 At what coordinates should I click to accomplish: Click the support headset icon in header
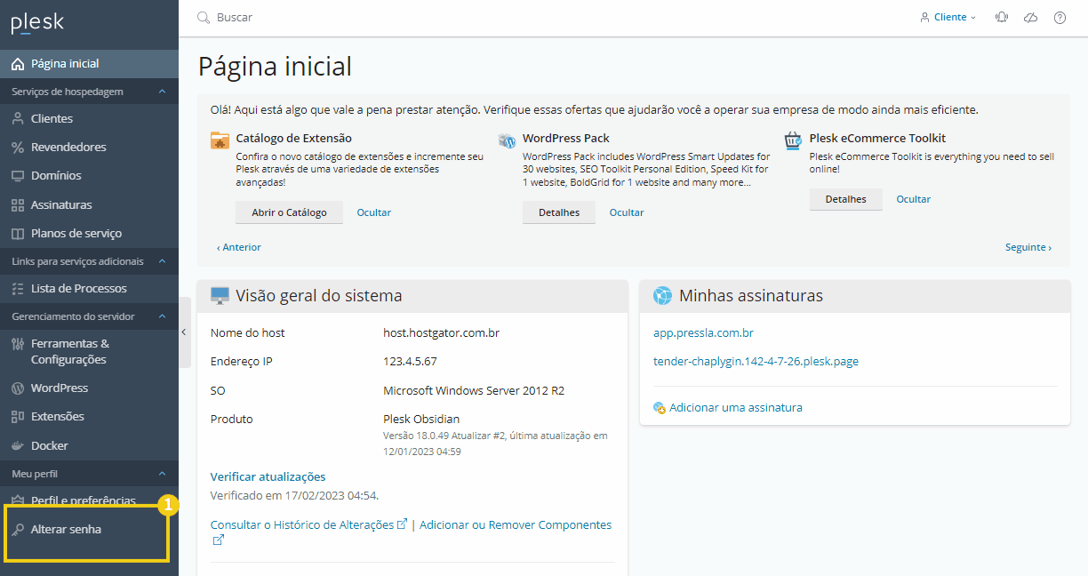point(1002,17)
